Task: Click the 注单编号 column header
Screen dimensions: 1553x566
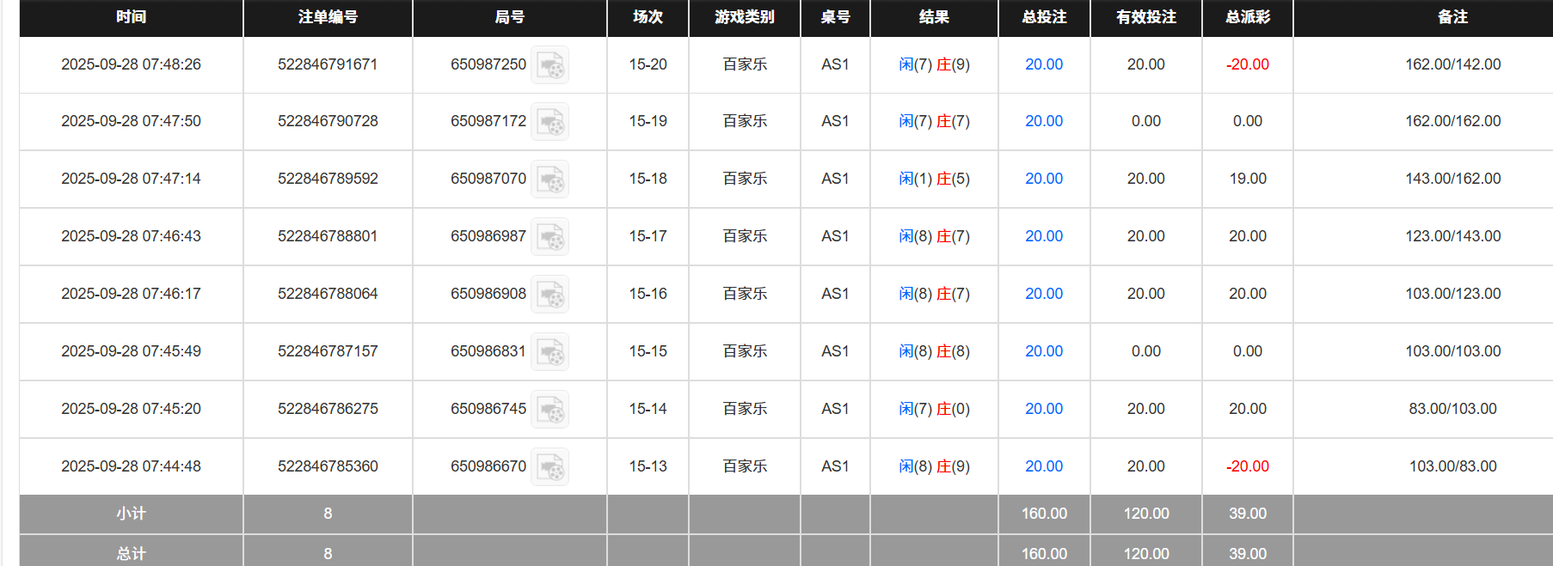Action: coord(328,17)
